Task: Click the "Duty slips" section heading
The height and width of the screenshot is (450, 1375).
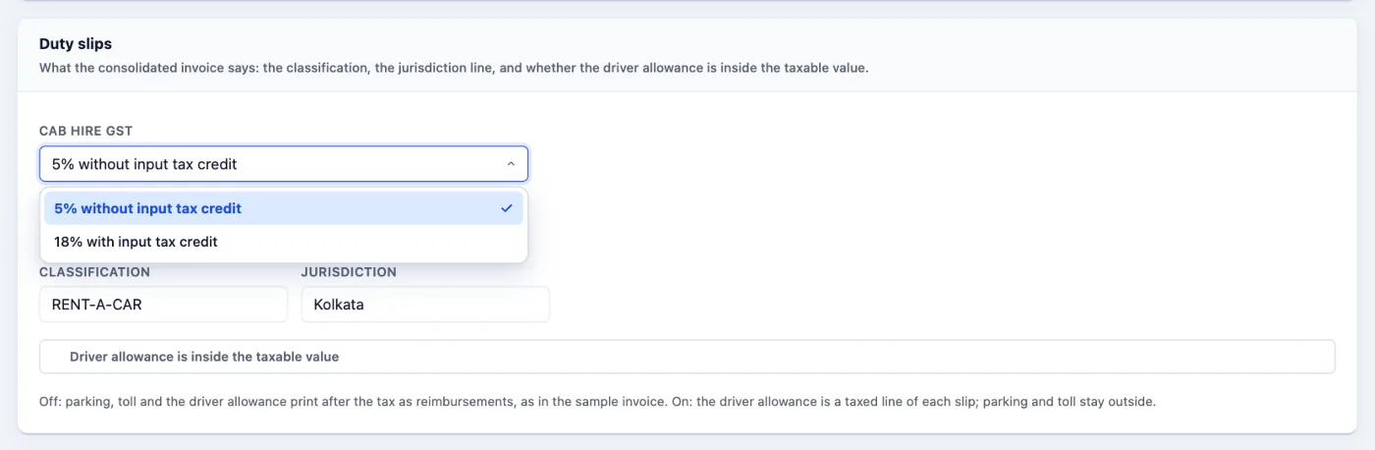Action: click(76, 44)
